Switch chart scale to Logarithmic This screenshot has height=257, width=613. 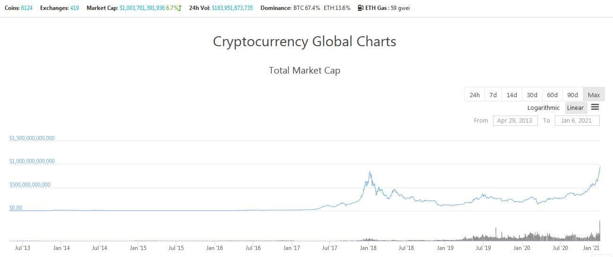543,108
